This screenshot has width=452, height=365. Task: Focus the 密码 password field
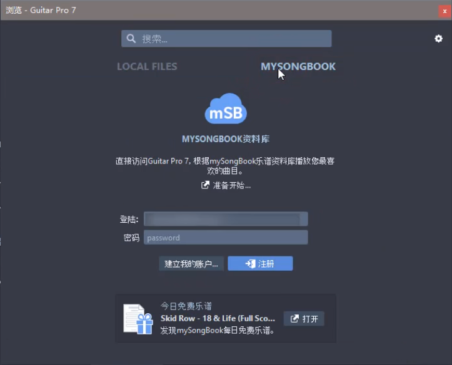[226, 238]
